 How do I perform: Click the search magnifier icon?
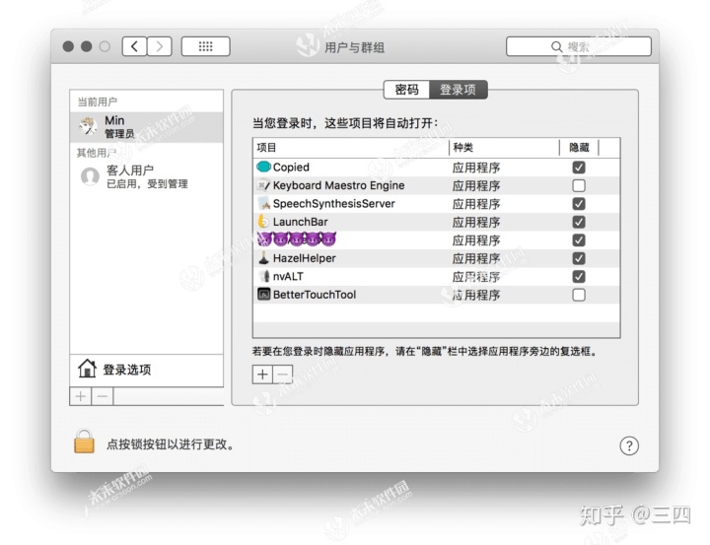(x=556, y=46)
